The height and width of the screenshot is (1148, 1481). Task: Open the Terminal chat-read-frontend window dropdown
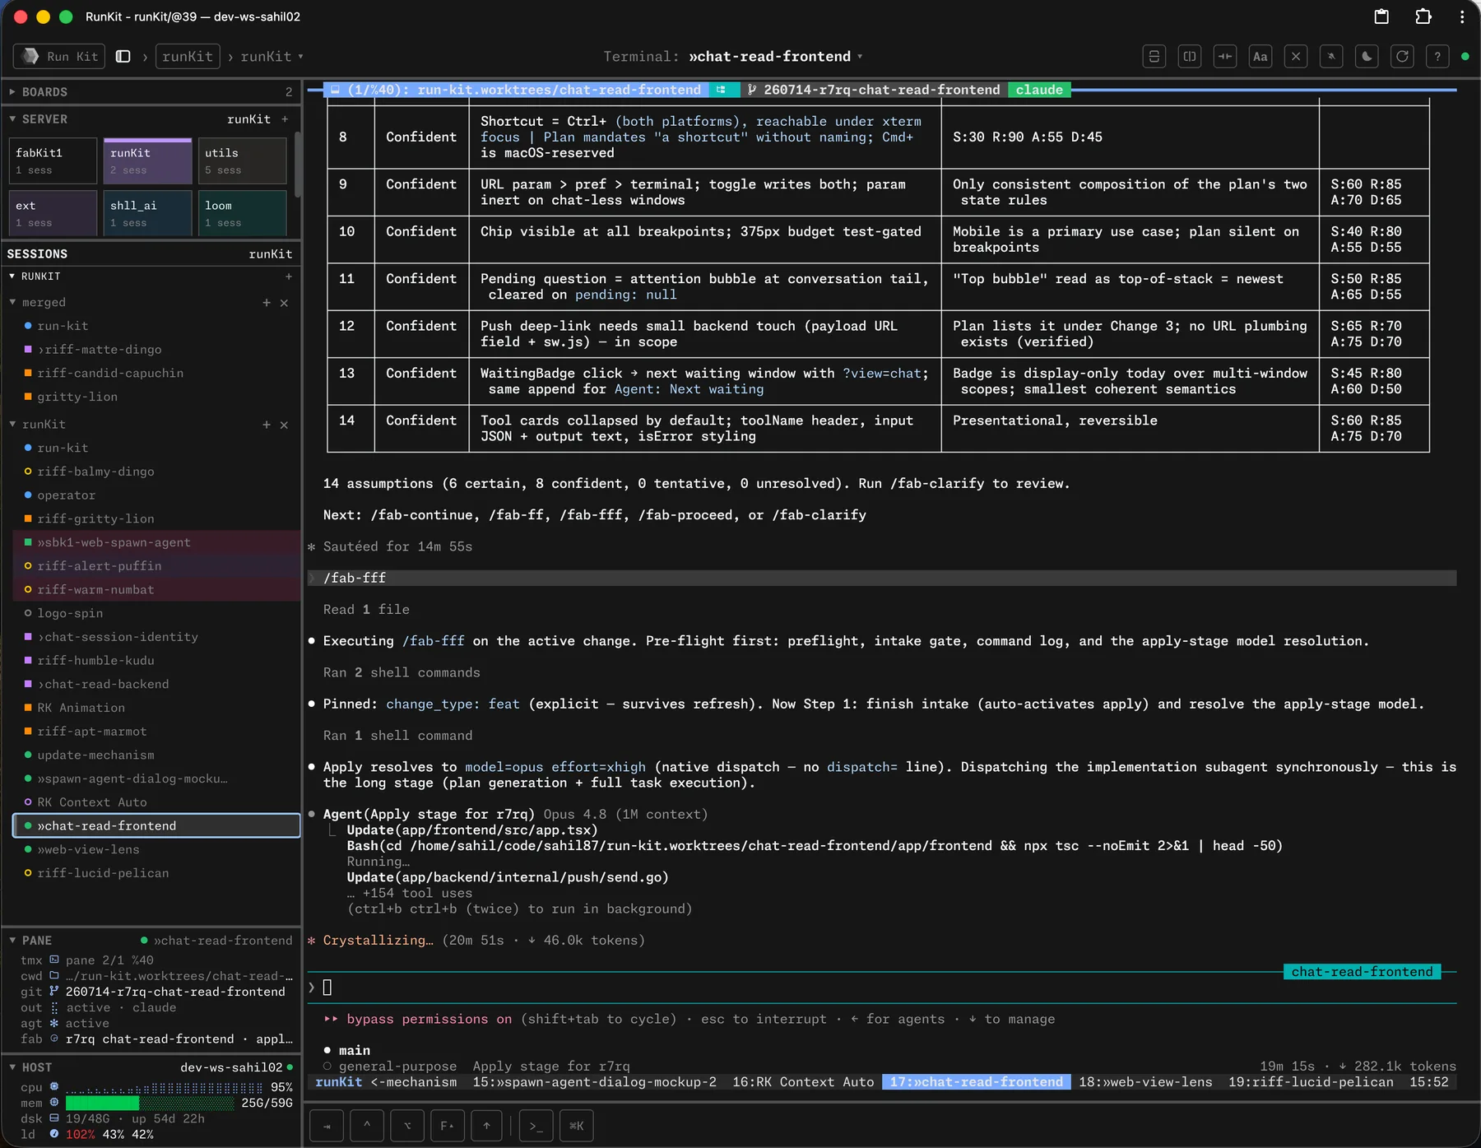[x=775, y=56]
